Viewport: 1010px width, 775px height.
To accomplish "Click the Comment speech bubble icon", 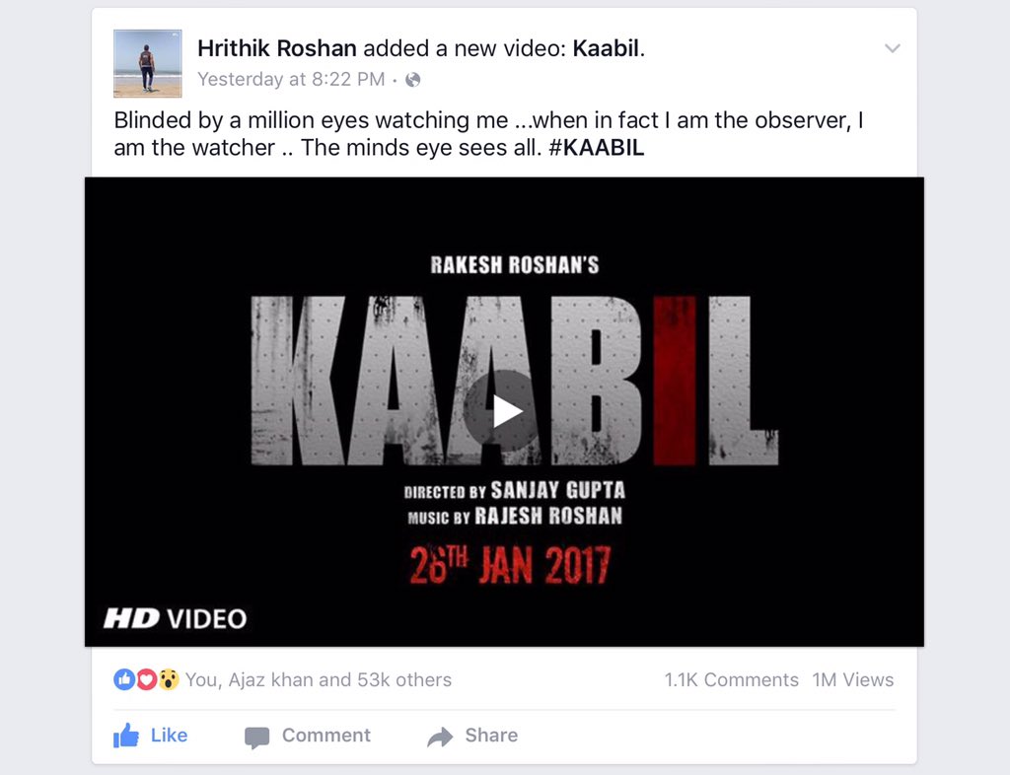I will [x=257, y=737].
